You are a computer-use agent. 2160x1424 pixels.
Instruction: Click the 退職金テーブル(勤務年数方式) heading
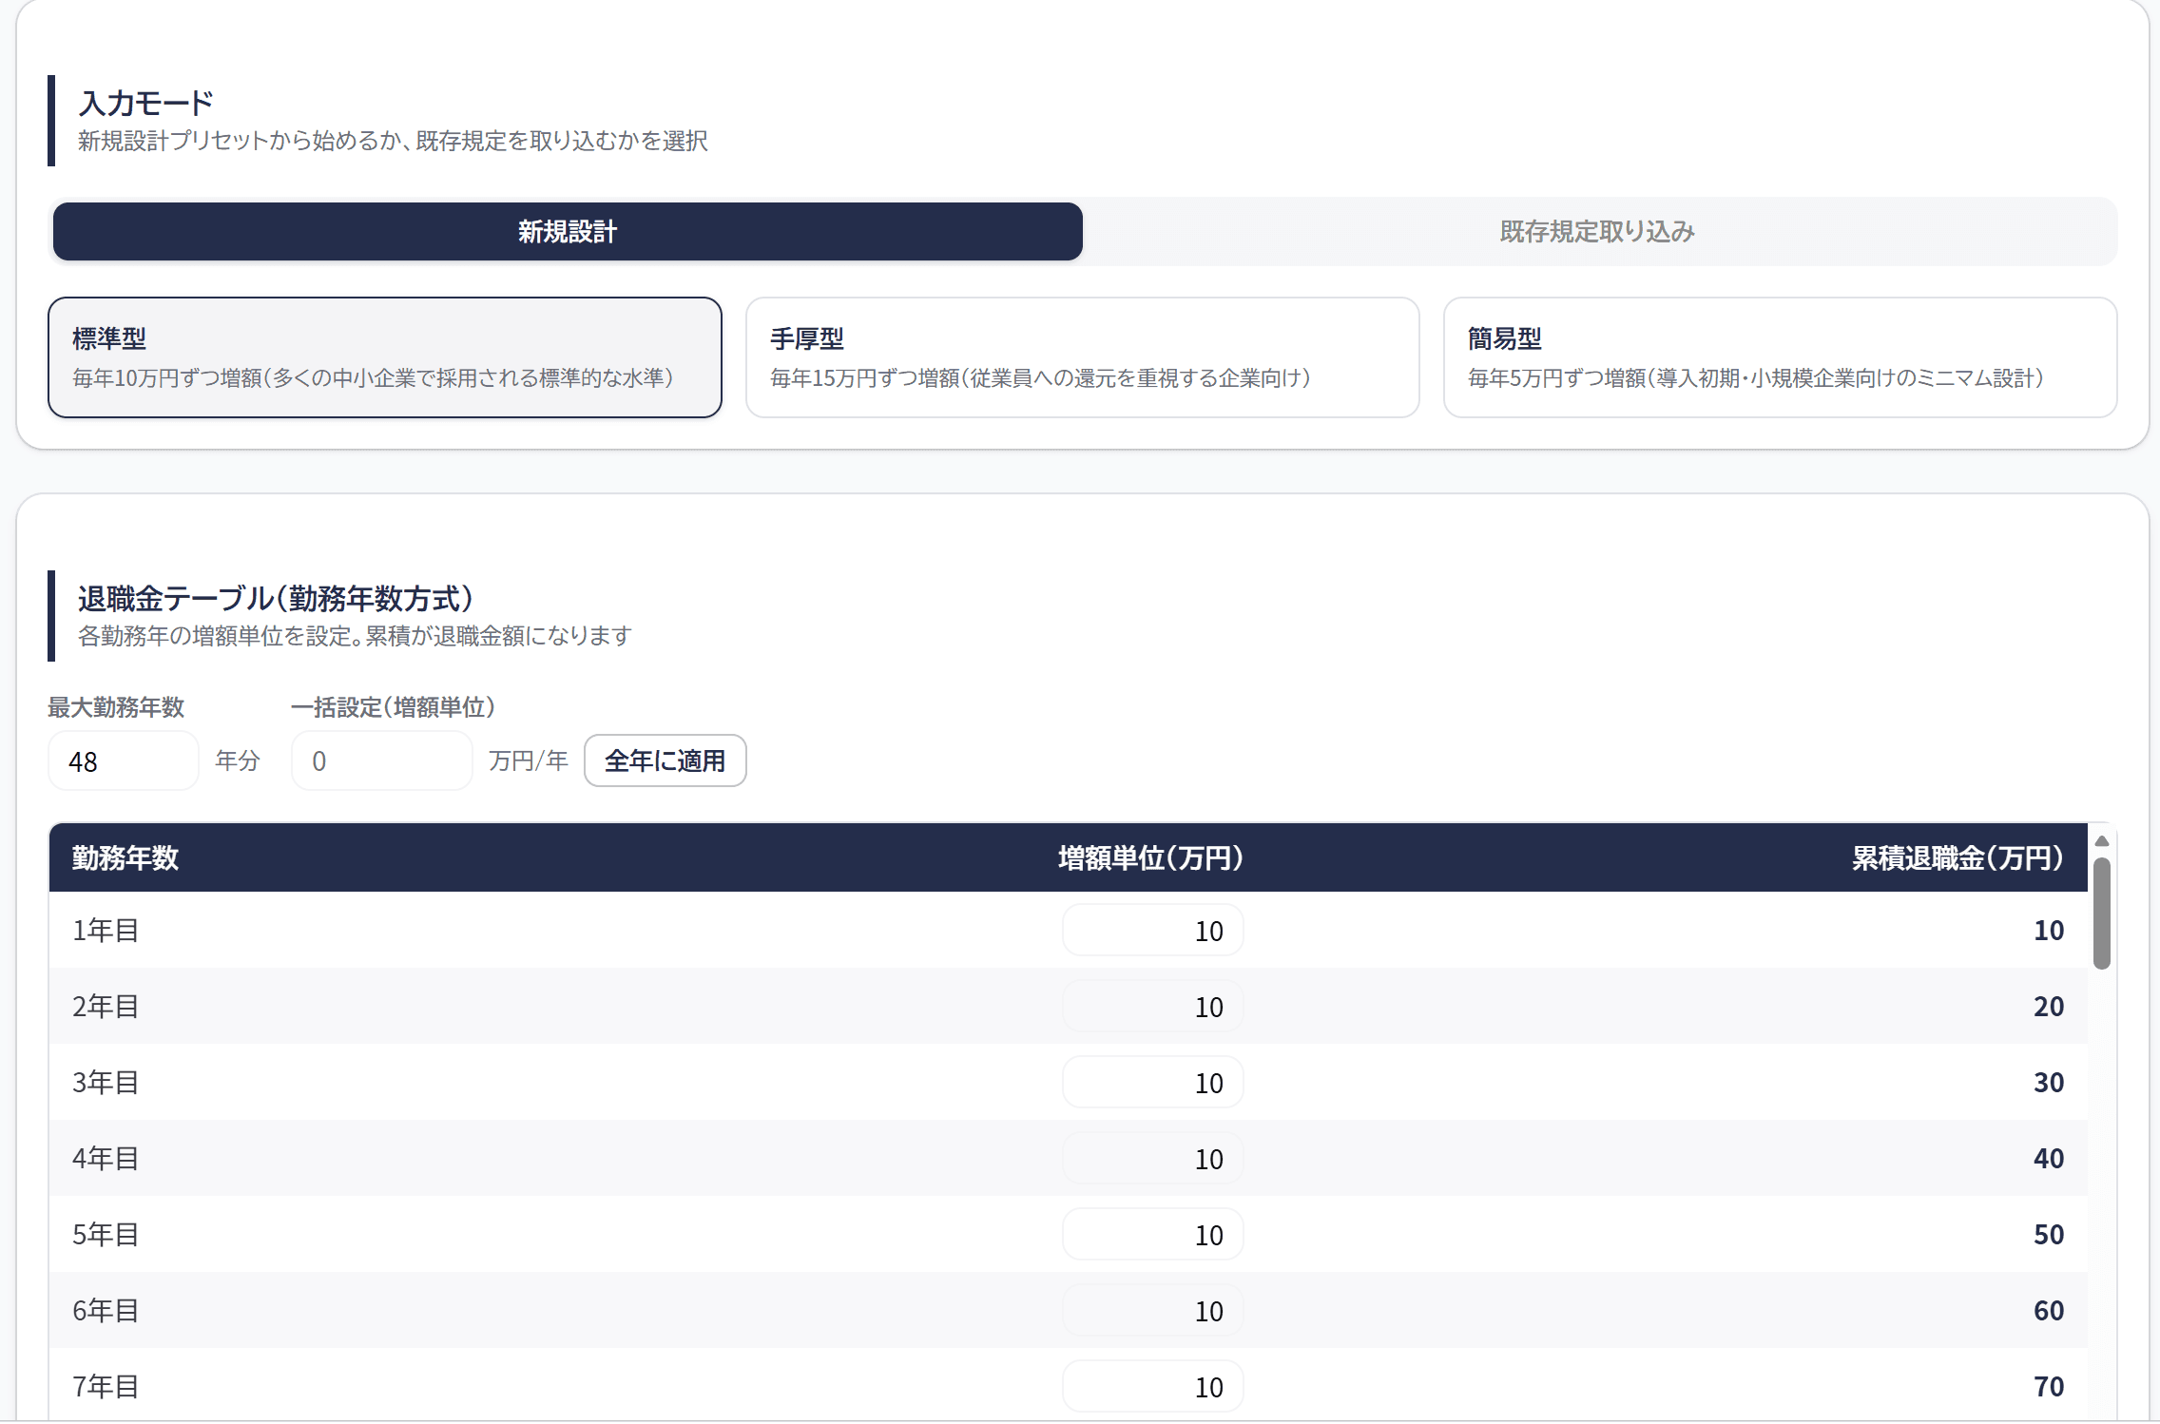click(276, 598)
